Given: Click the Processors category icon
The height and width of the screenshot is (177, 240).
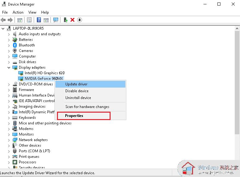Looking at the screenshot, I should pyautogui.click(x=15, y=162).
